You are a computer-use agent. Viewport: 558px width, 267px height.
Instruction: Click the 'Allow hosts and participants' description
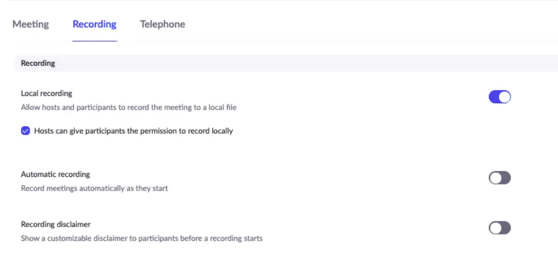tap(128, 107)
